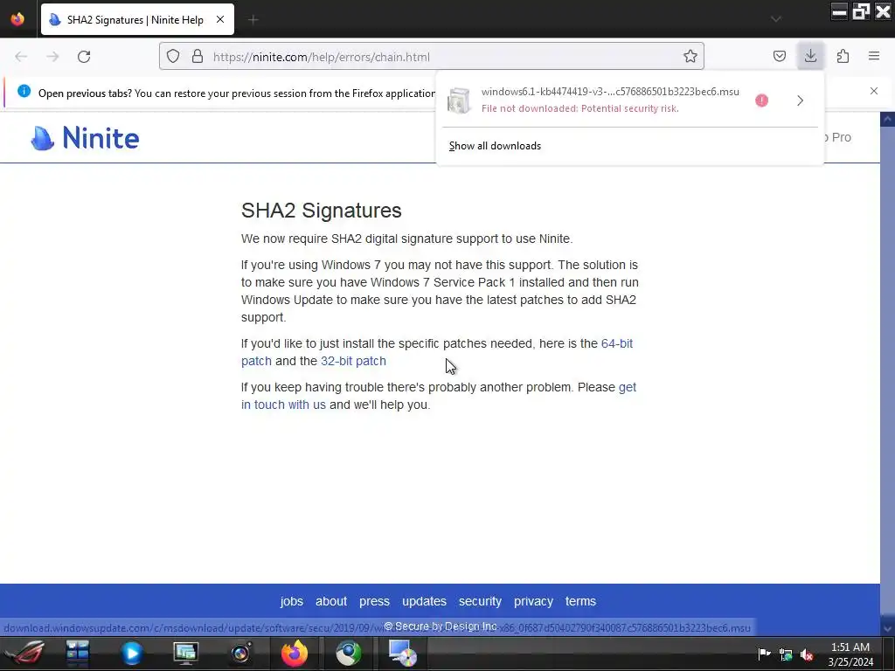
Task: Open the tracking protection shield icon
Action: [173, 56]
